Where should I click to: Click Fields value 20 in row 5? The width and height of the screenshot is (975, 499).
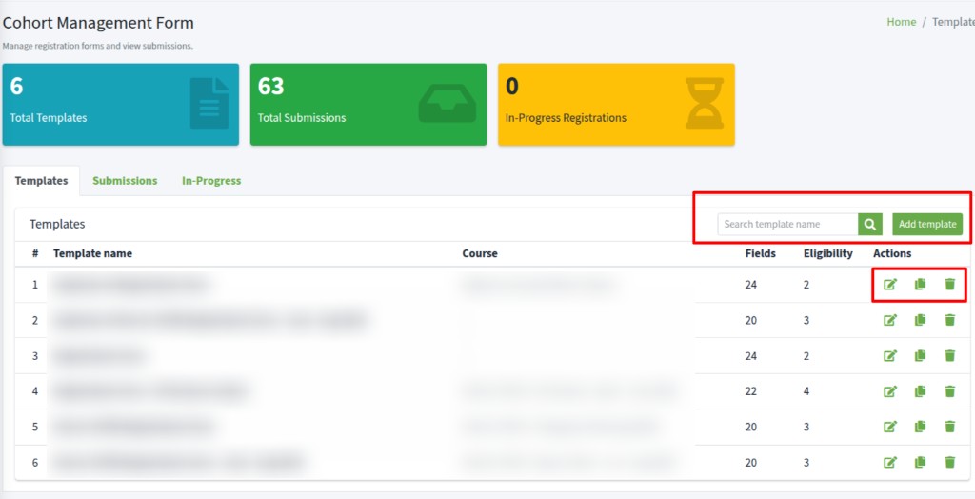751,427
